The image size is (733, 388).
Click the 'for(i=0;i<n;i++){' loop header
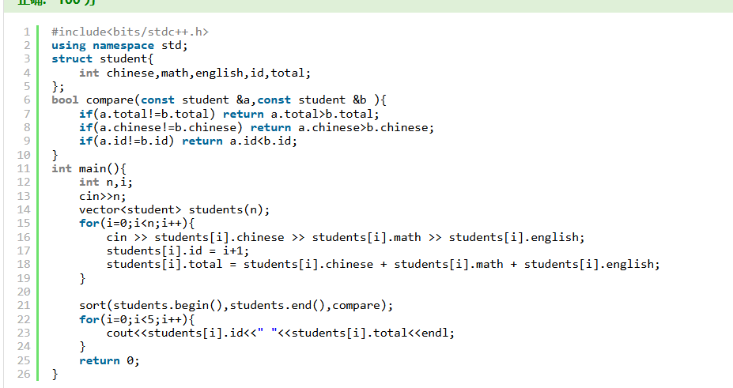[x=136, y=224]
